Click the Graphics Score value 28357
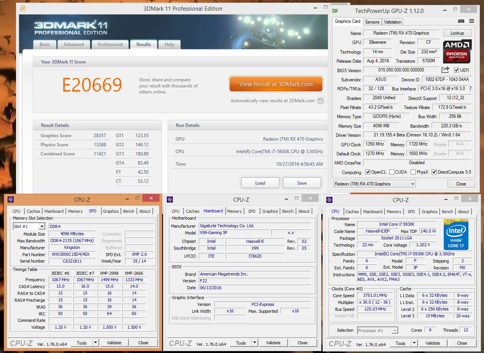 click(x=100, y=136)
